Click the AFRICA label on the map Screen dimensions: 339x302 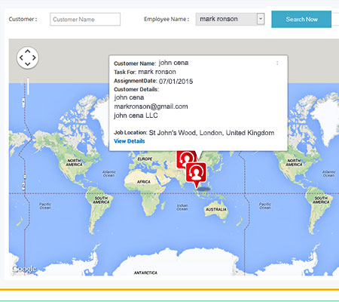point(144,182)
